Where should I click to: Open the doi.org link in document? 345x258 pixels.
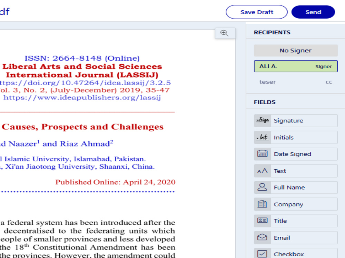coord(85,83)
